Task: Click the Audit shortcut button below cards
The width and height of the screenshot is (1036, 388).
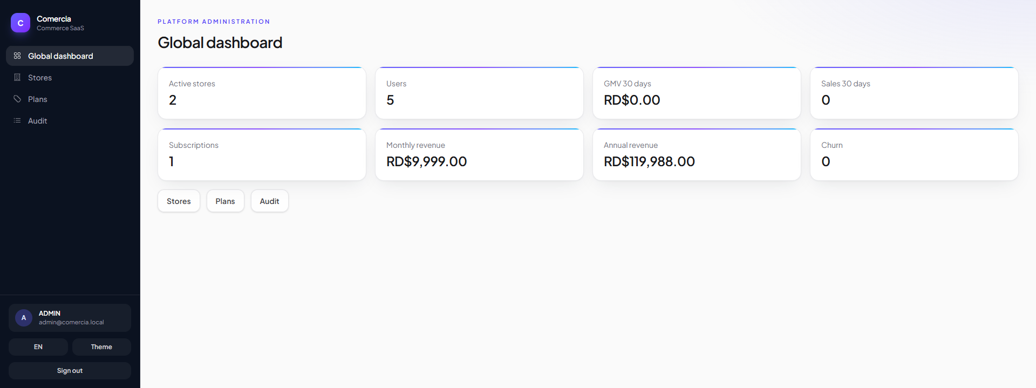Action: (x=269, y=201)
